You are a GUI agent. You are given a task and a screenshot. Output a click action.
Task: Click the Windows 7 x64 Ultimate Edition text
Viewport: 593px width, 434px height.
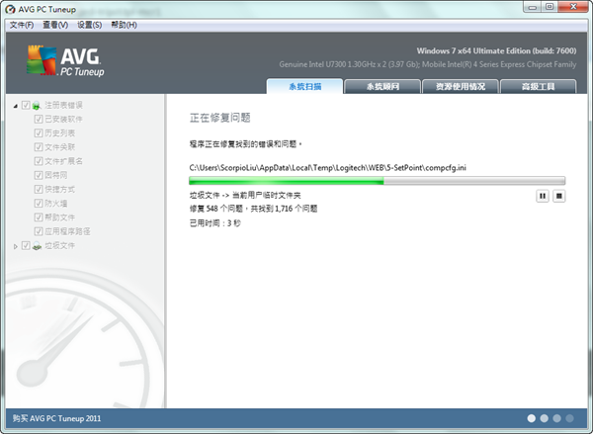point(496,50)
